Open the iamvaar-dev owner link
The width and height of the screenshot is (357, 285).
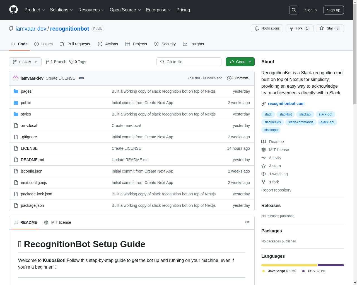31,29
